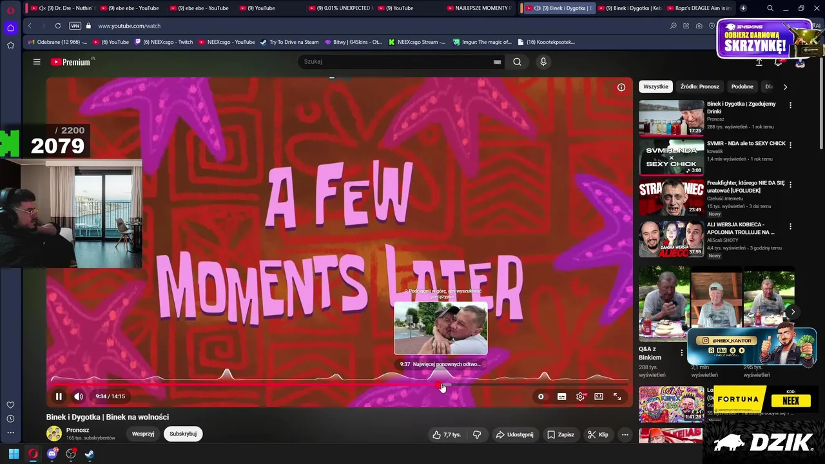Open the NEEXcsgo - Twitch bookmark
Screen dimensions: 825x464
[x=163, y=42]
